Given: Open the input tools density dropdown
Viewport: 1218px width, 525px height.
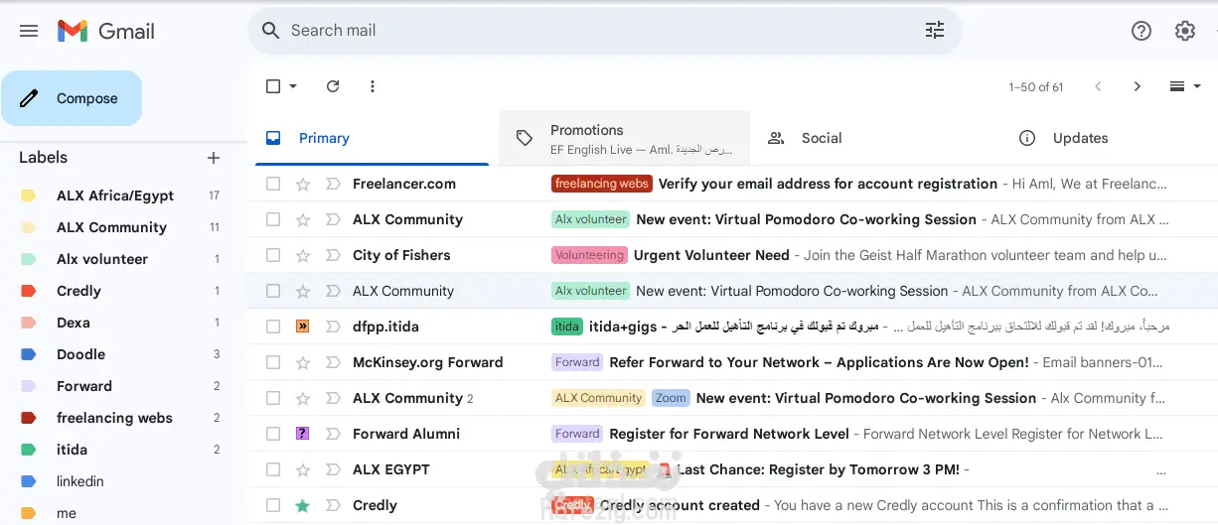Looking at the screenshot, I should [1184, 86].
